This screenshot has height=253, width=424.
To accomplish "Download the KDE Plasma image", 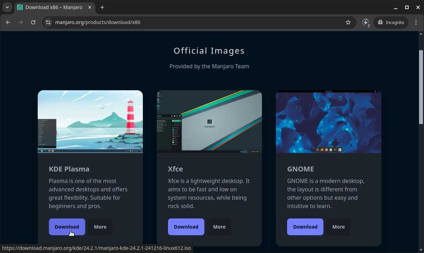I will click(67, 227).
